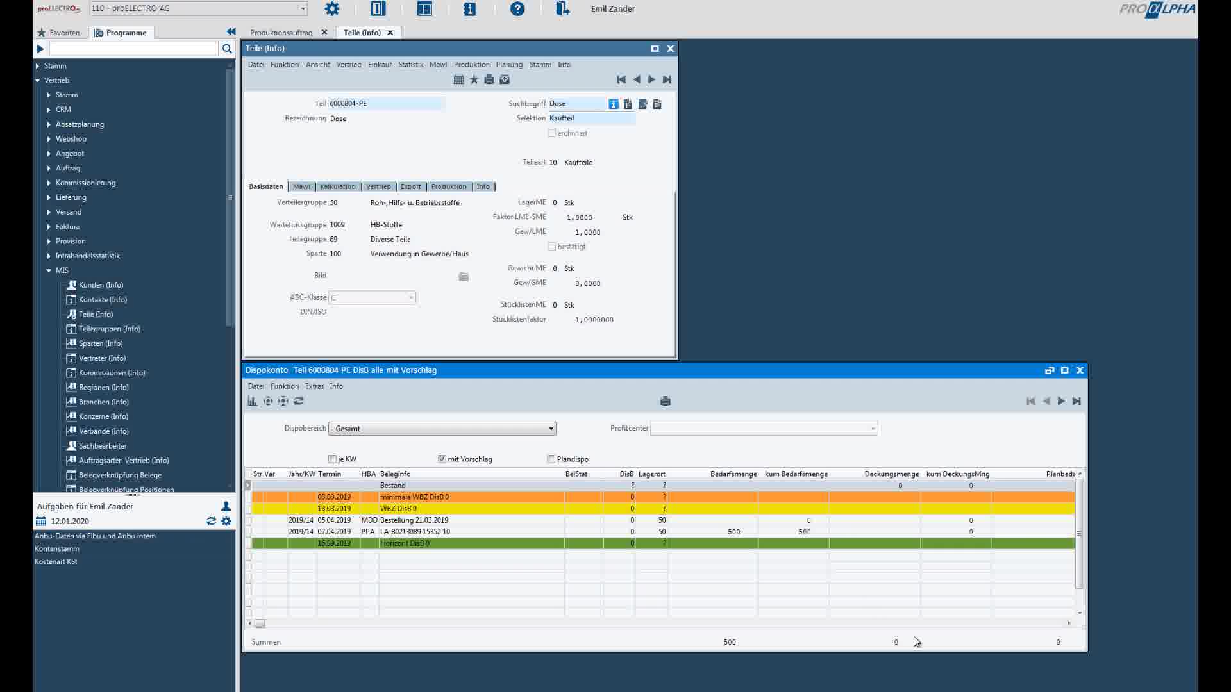Toggle the bestätigt checkbox

tap(551, 247)
